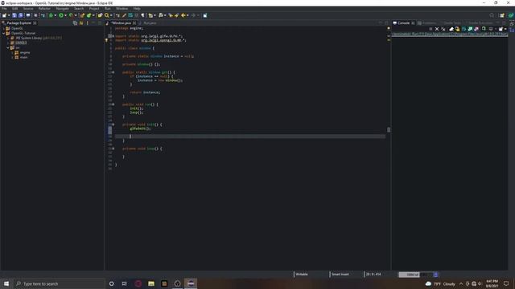515x289 pixels.
Task: Click lightbulb quick fix marker
Action: pyautogui.click(x=106, y=40)
